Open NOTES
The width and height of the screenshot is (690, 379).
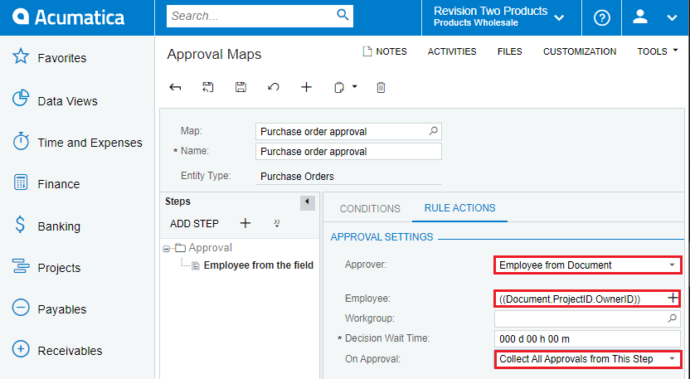[x=385, y=51]
